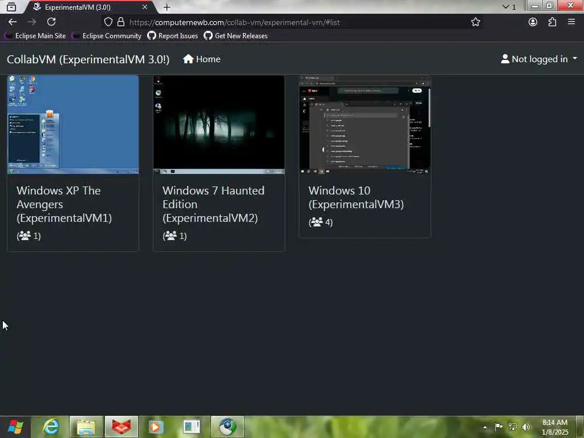This screenshot has width=584, height=438.
Task: Open the site padlock security info
Action: click(x=121, y=22)
